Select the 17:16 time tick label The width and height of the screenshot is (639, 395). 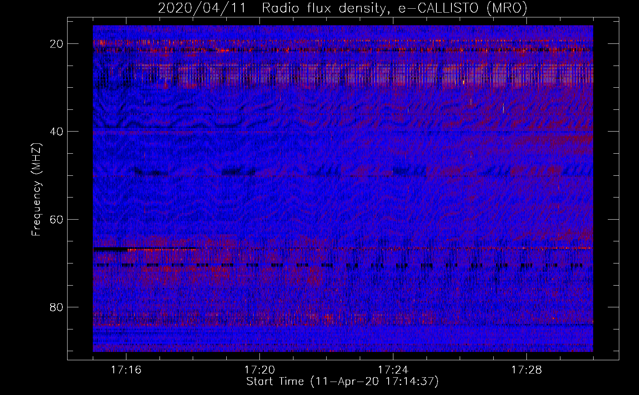coord(126,370)
